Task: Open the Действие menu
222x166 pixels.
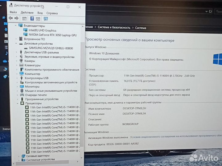Action: click(x=27, y=13)
